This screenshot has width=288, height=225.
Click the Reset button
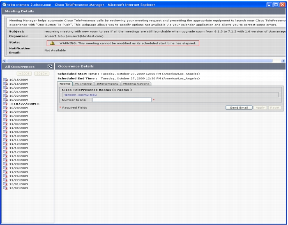point(274,108)
